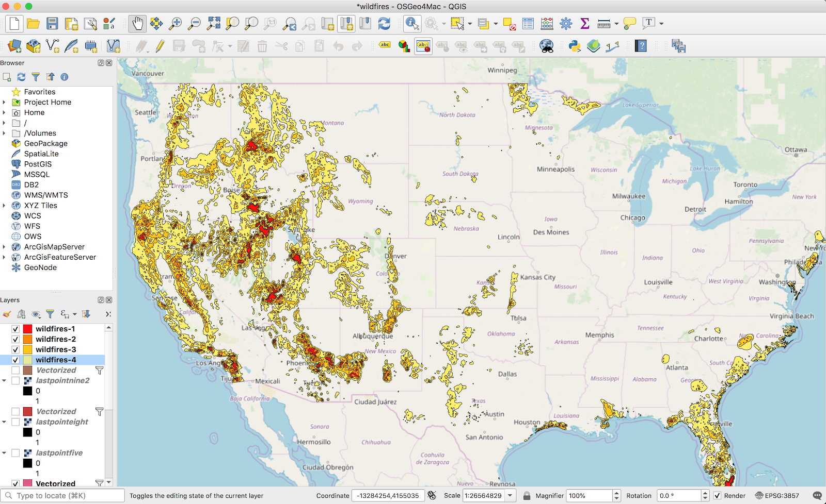Toggle the Render checkbox
The height and width of the screenshot is (504, 826).
point(717,496)
